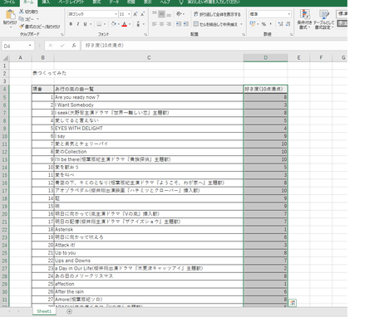Select the Home (ホーム) tab

28,2
